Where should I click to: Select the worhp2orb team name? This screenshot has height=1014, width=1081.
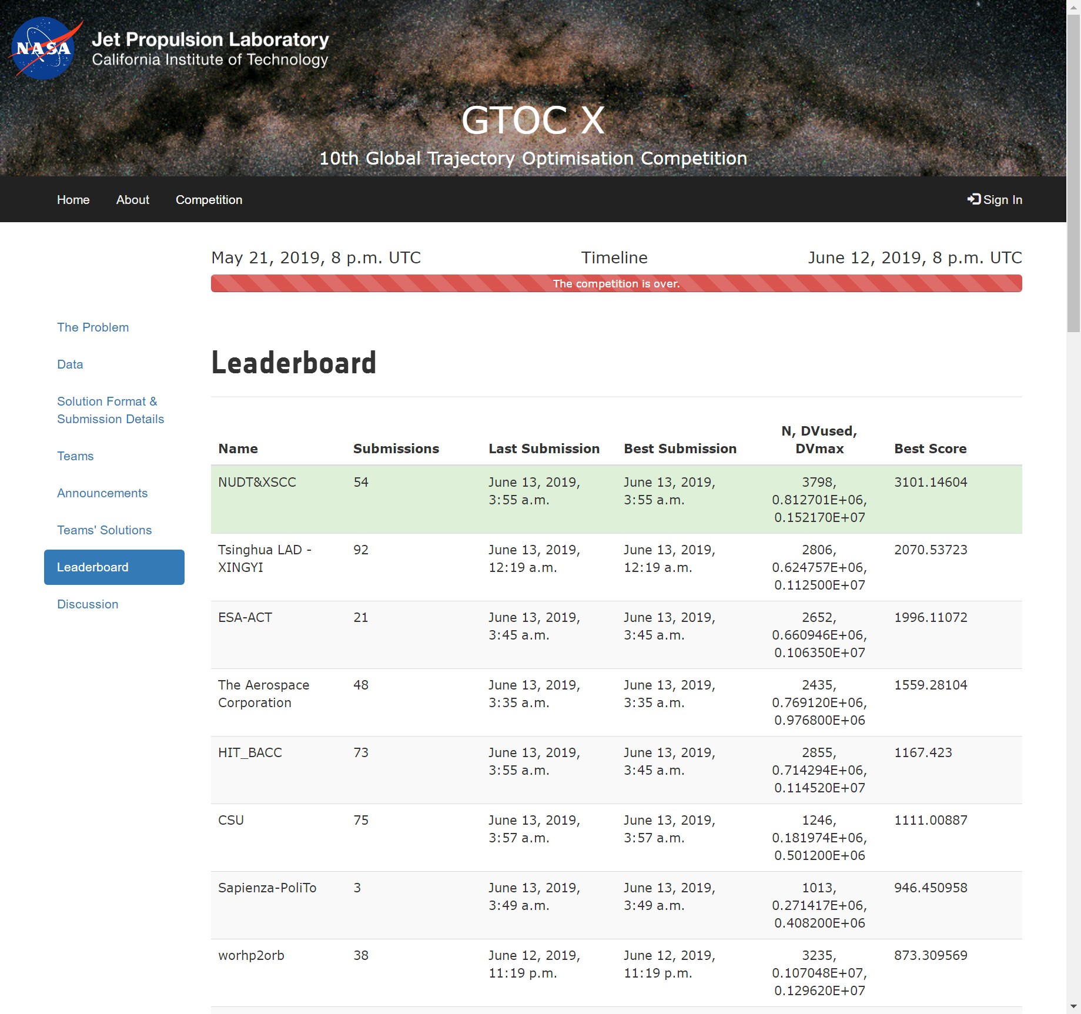251,955
